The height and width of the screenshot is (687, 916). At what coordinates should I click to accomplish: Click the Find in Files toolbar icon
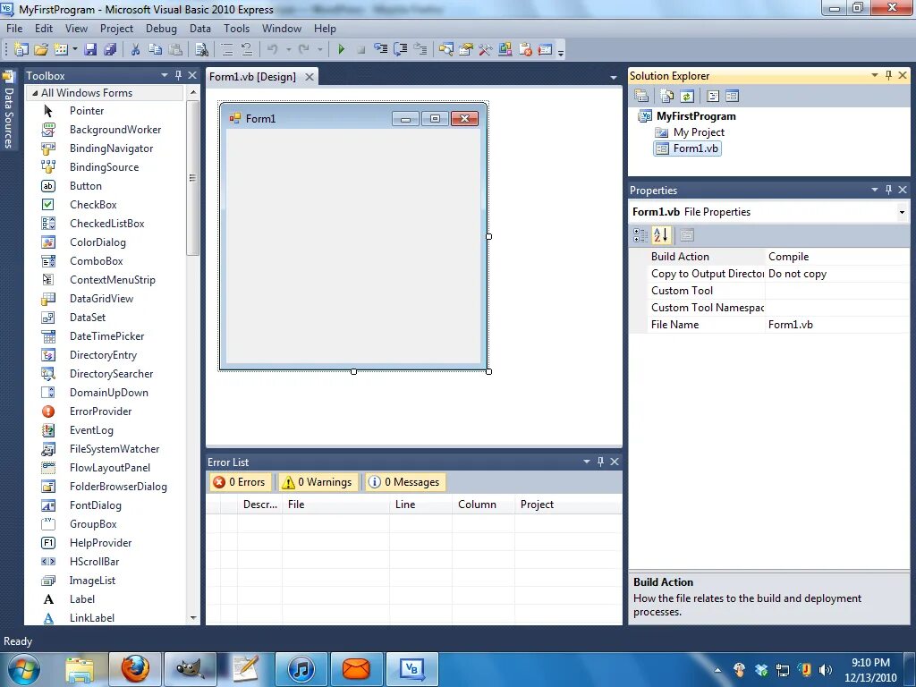click(x=201, y=50)
